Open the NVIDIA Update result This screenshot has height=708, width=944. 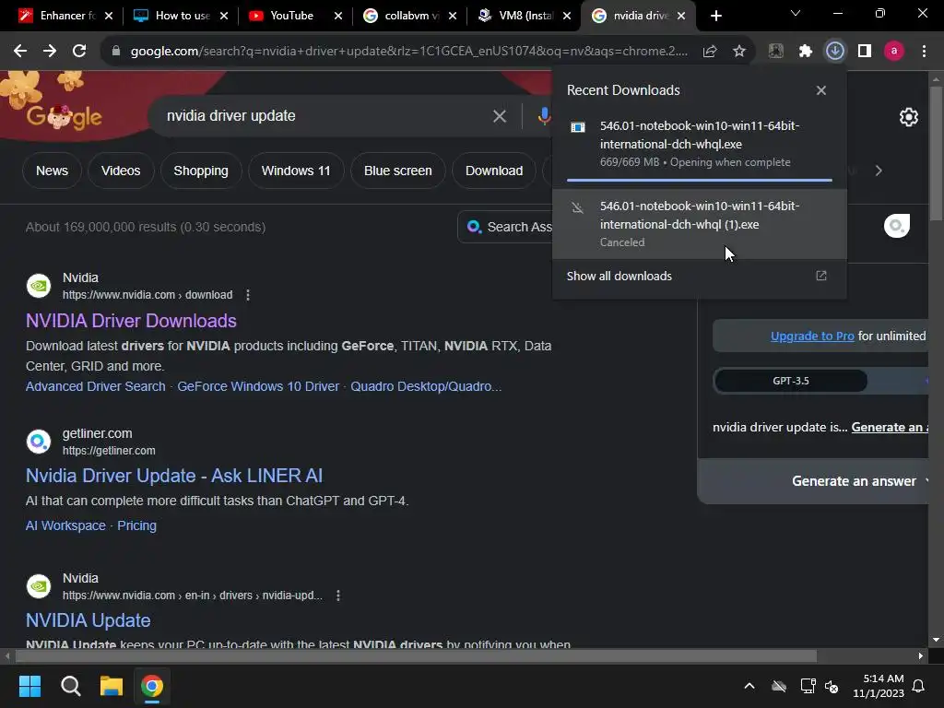88,620
